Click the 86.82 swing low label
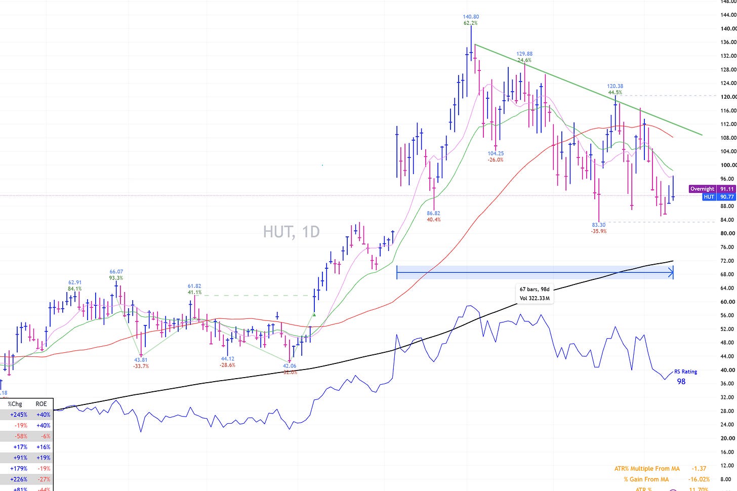737x491 pixels. 433,213
